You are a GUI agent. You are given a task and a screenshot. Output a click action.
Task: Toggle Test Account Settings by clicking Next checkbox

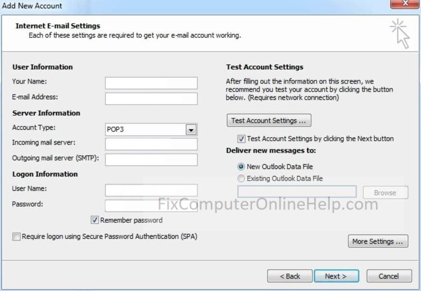tap(241, 139)
